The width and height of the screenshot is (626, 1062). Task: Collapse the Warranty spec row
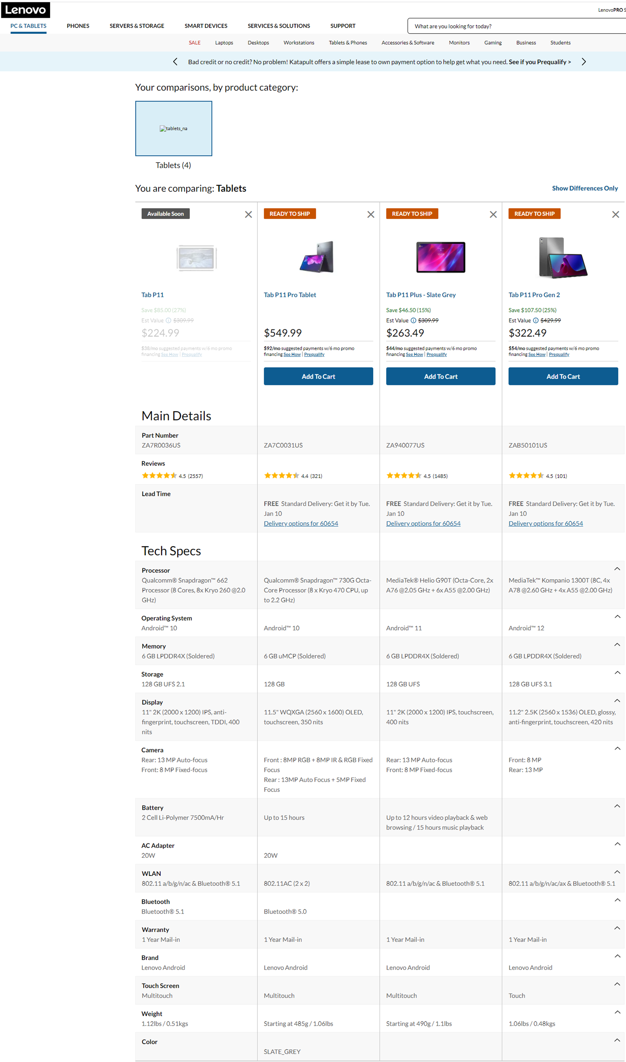coord(617,928)
